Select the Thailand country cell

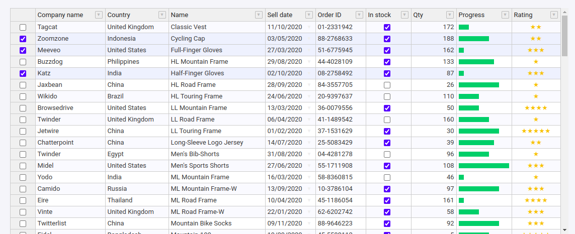[137, 200]
